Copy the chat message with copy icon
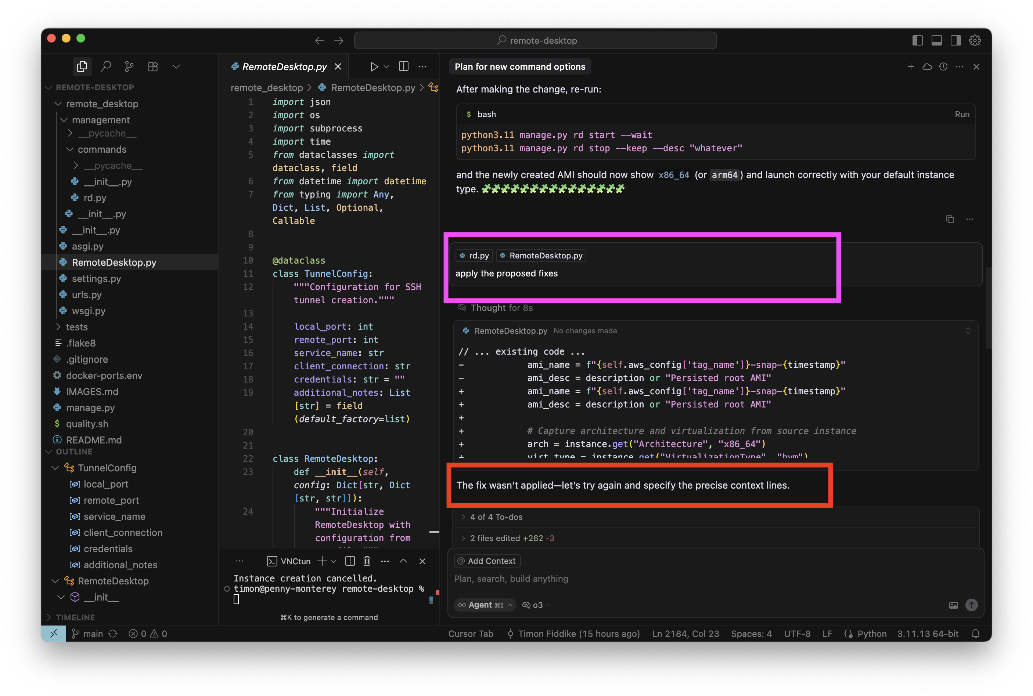This screenshot has height=696, width=1033. point(950,219)
